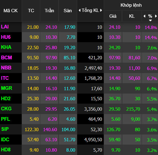Click right arrow beside Tổng KL header

click(x=101, y=10)
